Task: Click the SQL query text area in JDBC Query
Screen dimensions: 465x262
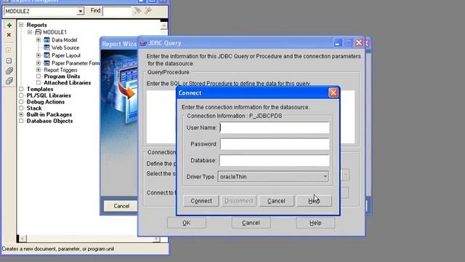Action: (x=251, y=117)
